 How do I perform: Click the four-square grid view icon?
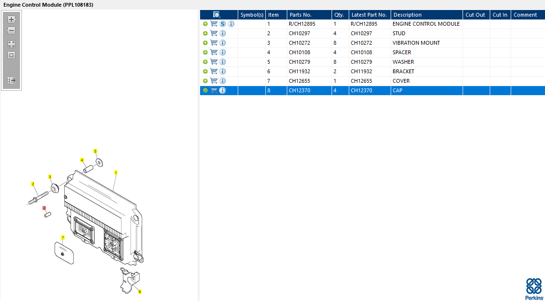point(11,44)
